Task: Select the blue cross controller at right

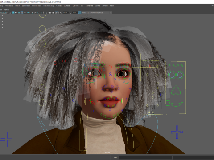Action: pyautogui.click(x=177, y=132)
